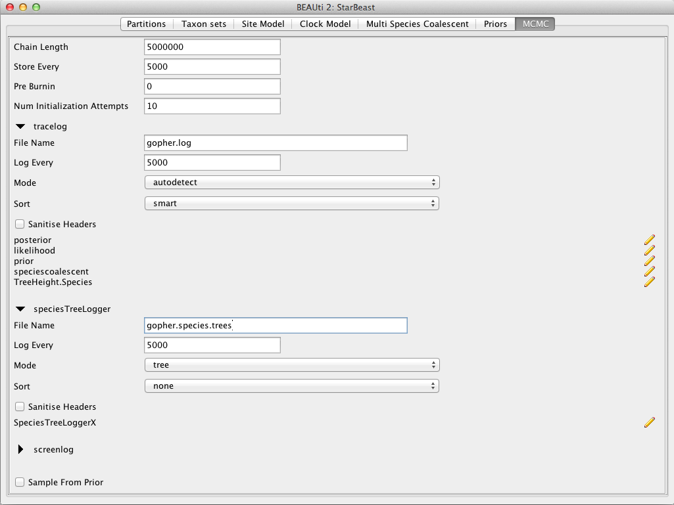
Task: Edit the speciescoalescent logger with its pencil icon
Action: tap(649, 271)
